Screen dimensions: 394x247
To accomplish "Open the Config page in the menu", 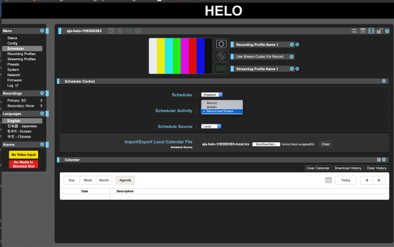I will 12,43.
